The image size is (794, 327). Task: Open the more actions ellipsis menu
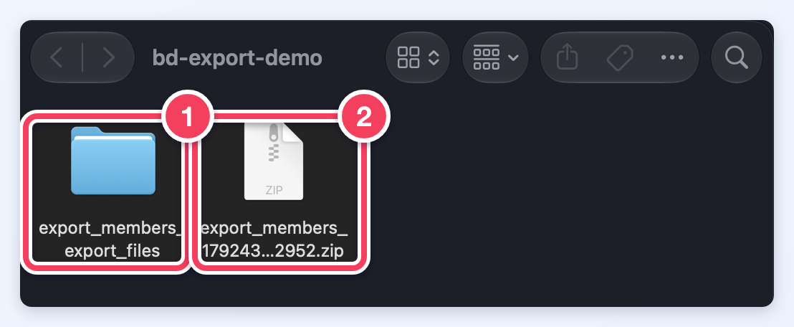pos(672,57)
